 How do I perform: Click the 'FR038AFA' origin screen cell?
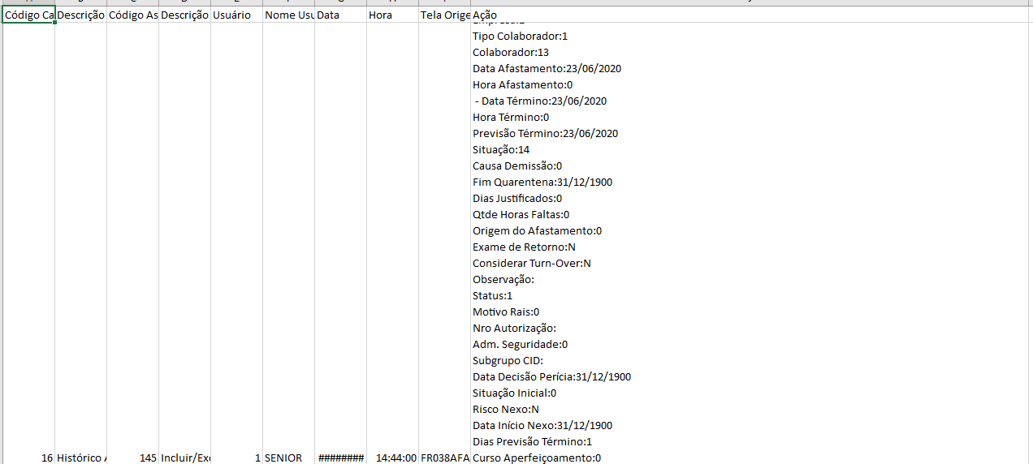click(444, 458)
